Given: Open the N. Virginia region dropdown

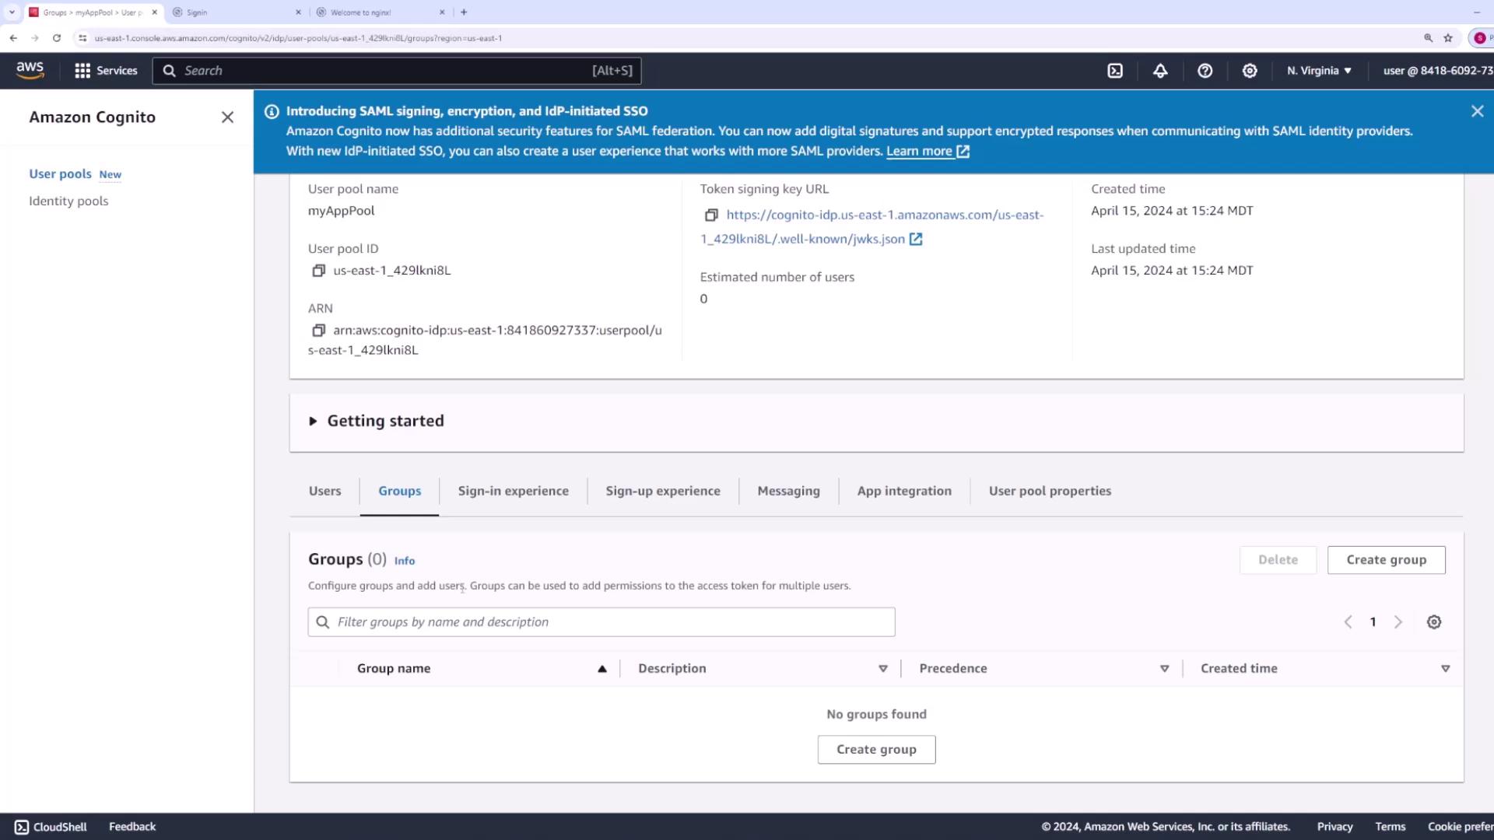Looking at the screenshot, I should (x=1319, y=71).
